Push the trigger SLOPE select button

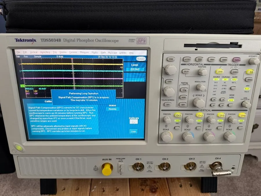233,88
